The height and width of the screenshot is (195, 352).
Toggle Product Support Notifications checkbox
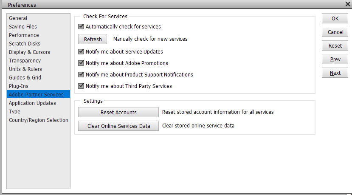(81, 74)
